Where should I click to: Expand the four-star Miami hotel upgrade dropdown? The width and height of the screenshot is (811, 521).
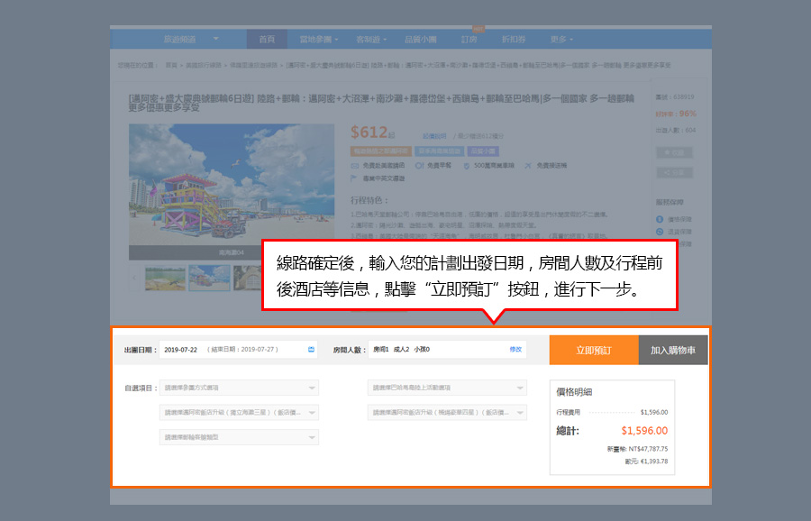tap(447, 412)
